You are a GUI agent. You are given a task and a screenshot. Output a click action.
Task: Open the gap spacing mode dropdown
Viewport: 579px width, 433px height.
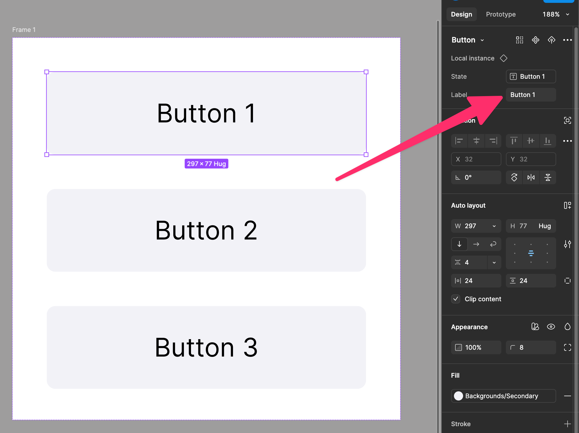[494, 262]
